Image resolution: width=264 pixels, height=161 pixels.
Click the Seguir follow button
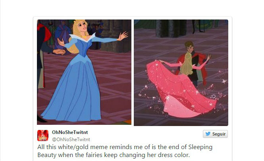(x=215, y=134)
